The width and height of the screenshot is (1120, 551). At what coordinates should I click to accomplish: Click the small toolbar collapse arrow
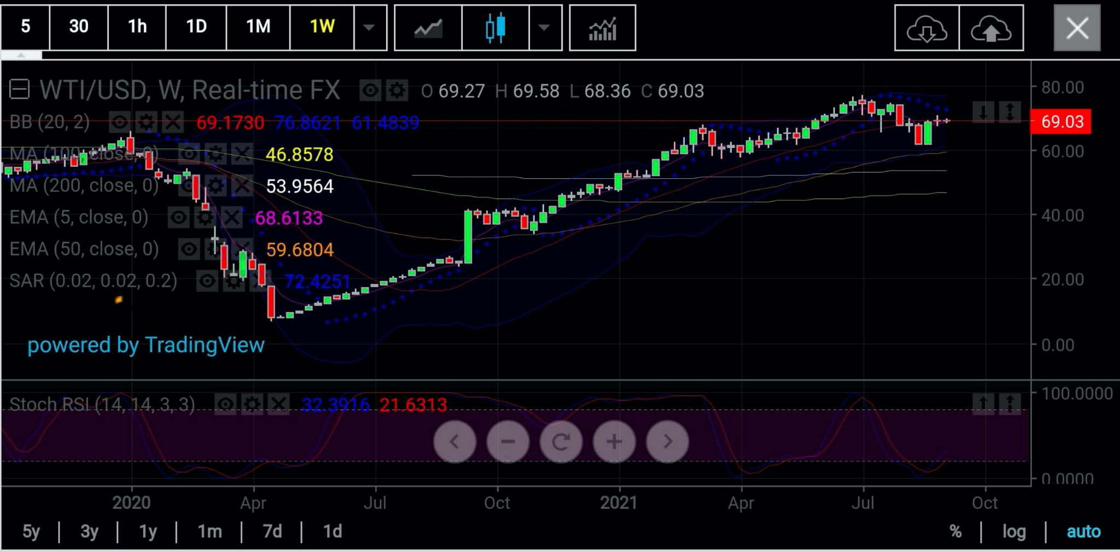(21, 55)
